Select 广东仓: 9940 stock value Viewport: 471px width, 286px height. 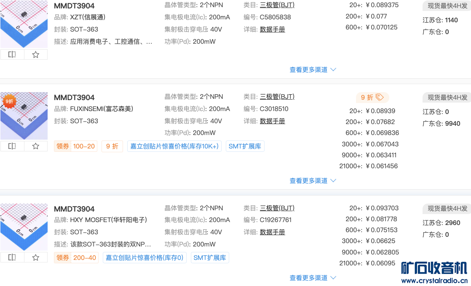[453, 124]
